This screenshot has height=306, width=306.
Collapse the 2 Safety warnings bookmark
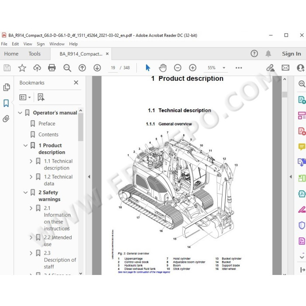point(25,192)
